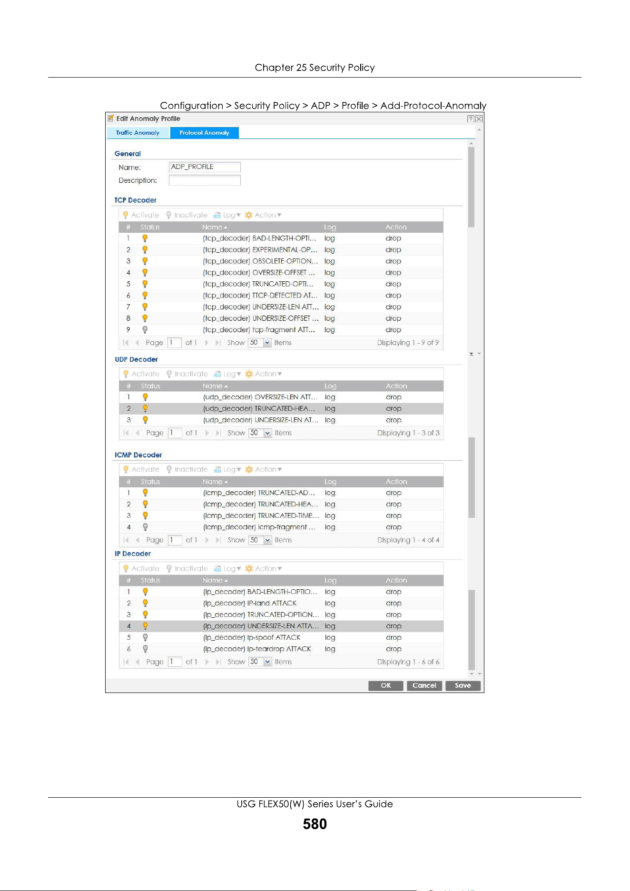The height and width of the screenshot is (891, 630).
Task: Click next page arrow in TCP Decoder pager
Action: [207, 343]
